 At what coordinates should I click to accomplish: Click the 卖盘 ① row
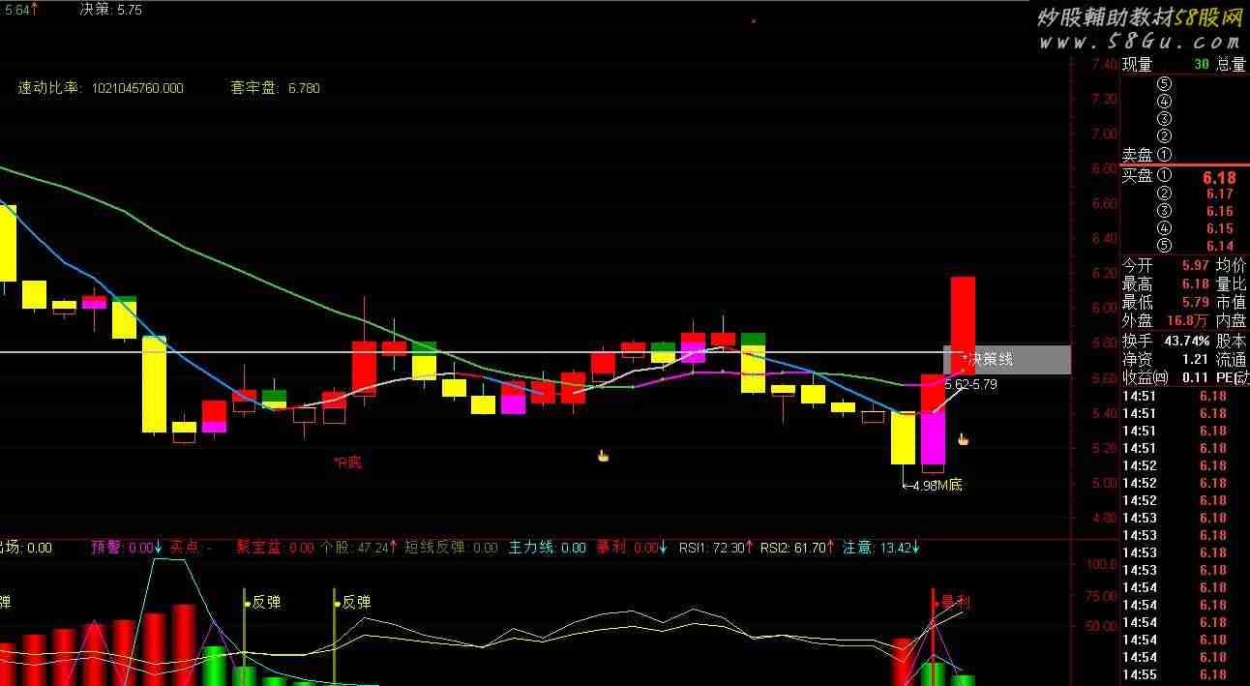coord(1147,155)
